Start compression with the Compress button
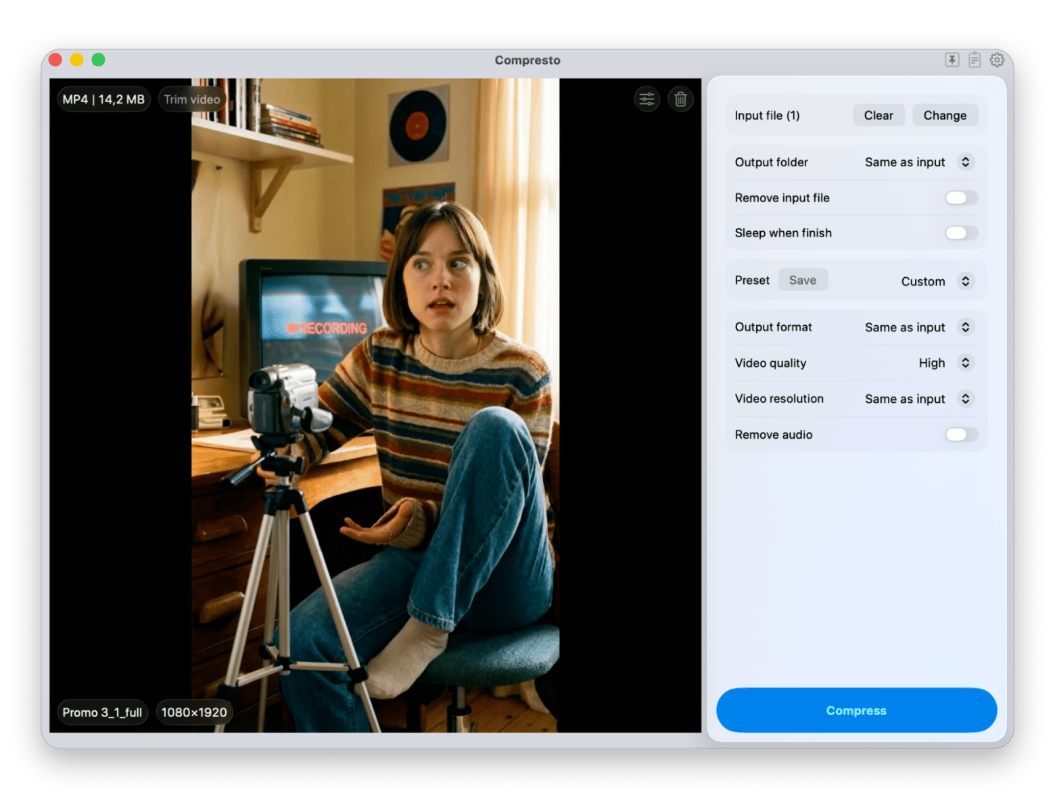The height and width of the screenshot is (803, 1055). [856, 710]
